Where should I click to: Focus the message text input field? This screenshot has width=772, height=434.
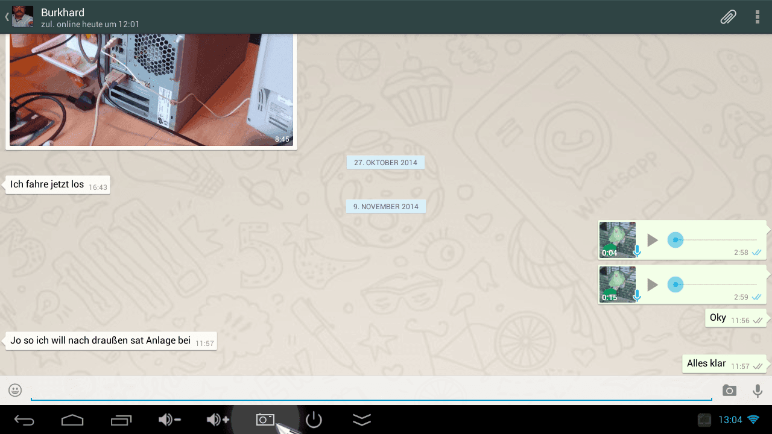click(372, 391)
